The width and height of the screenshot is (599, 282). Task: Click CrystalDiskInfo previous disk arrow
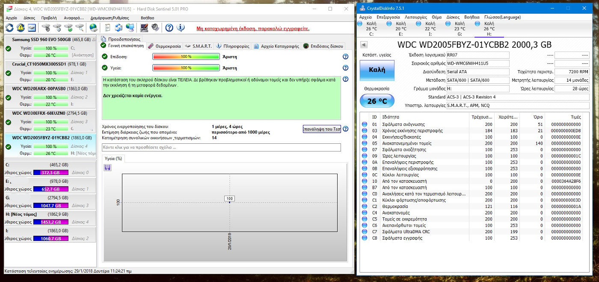point(364,45)
